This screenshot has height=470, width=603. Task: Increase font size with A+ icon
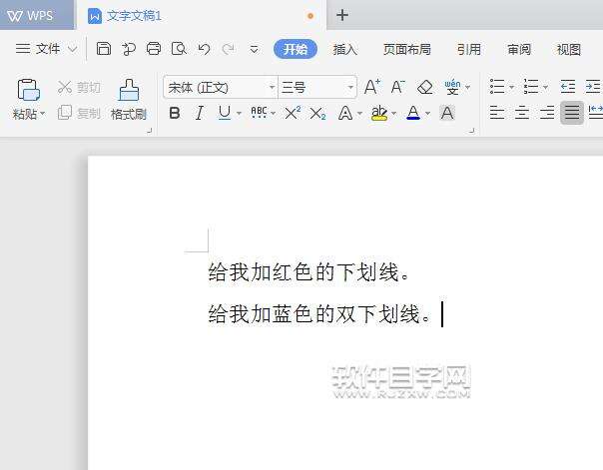pyautogui.click(x=371, y=87)
